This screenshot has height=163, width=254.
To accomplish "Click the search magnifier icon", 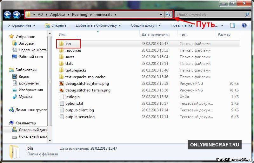I will click(247, 15).
